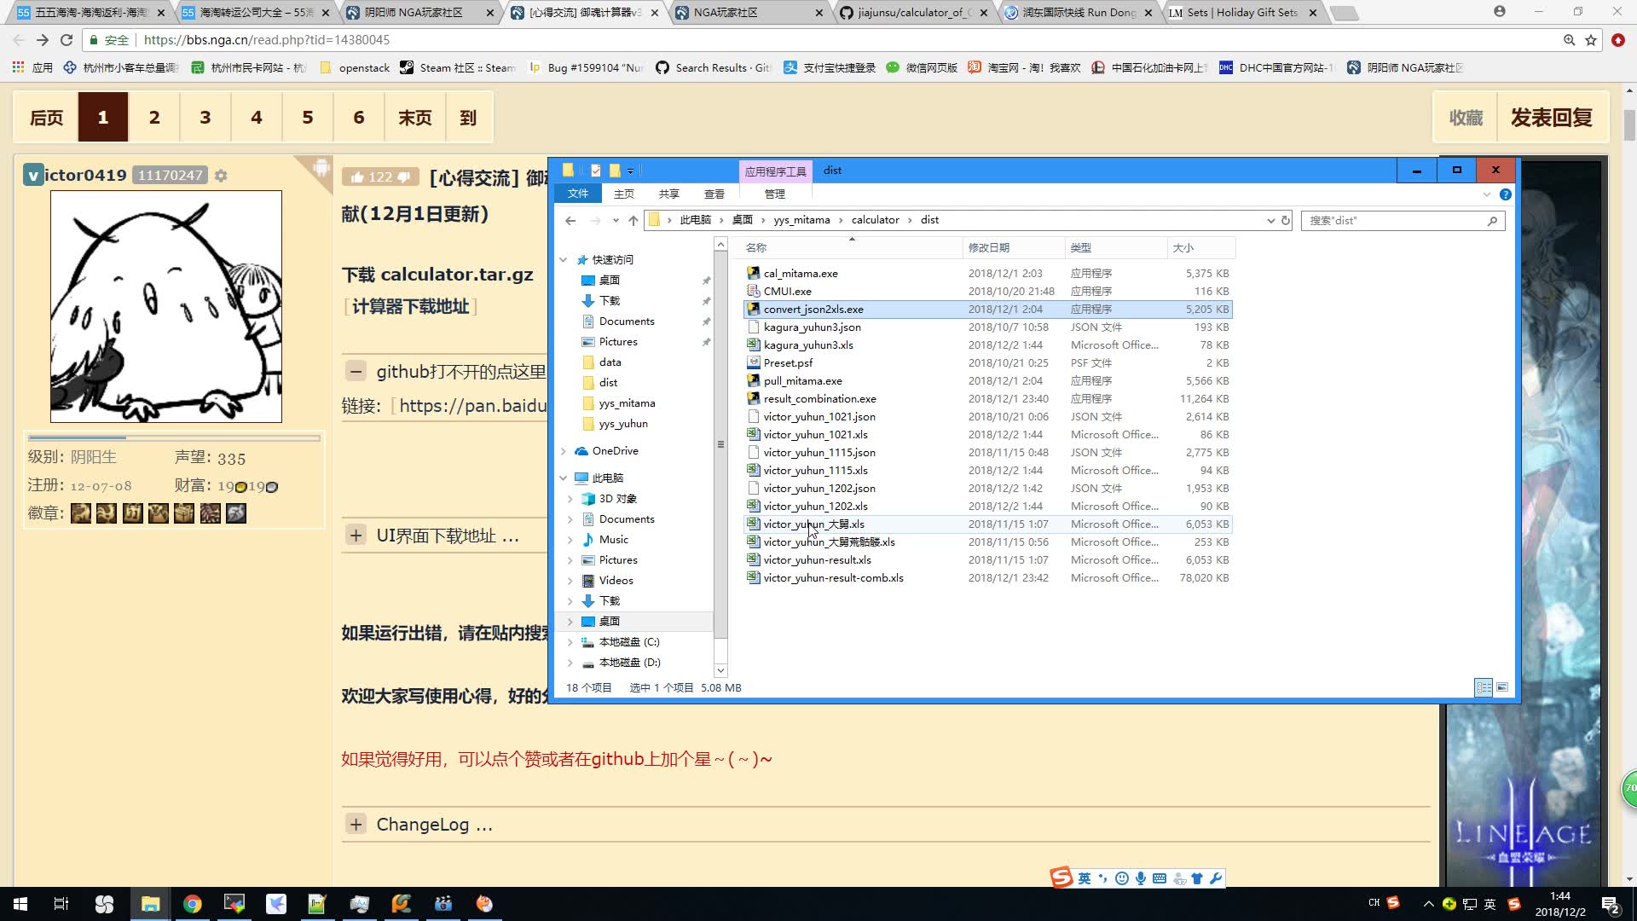Image resolution: width=1637 pixels, height=921 pixels.
Task: Open the Explorer help icon
Action: (x=1506, y=194)
